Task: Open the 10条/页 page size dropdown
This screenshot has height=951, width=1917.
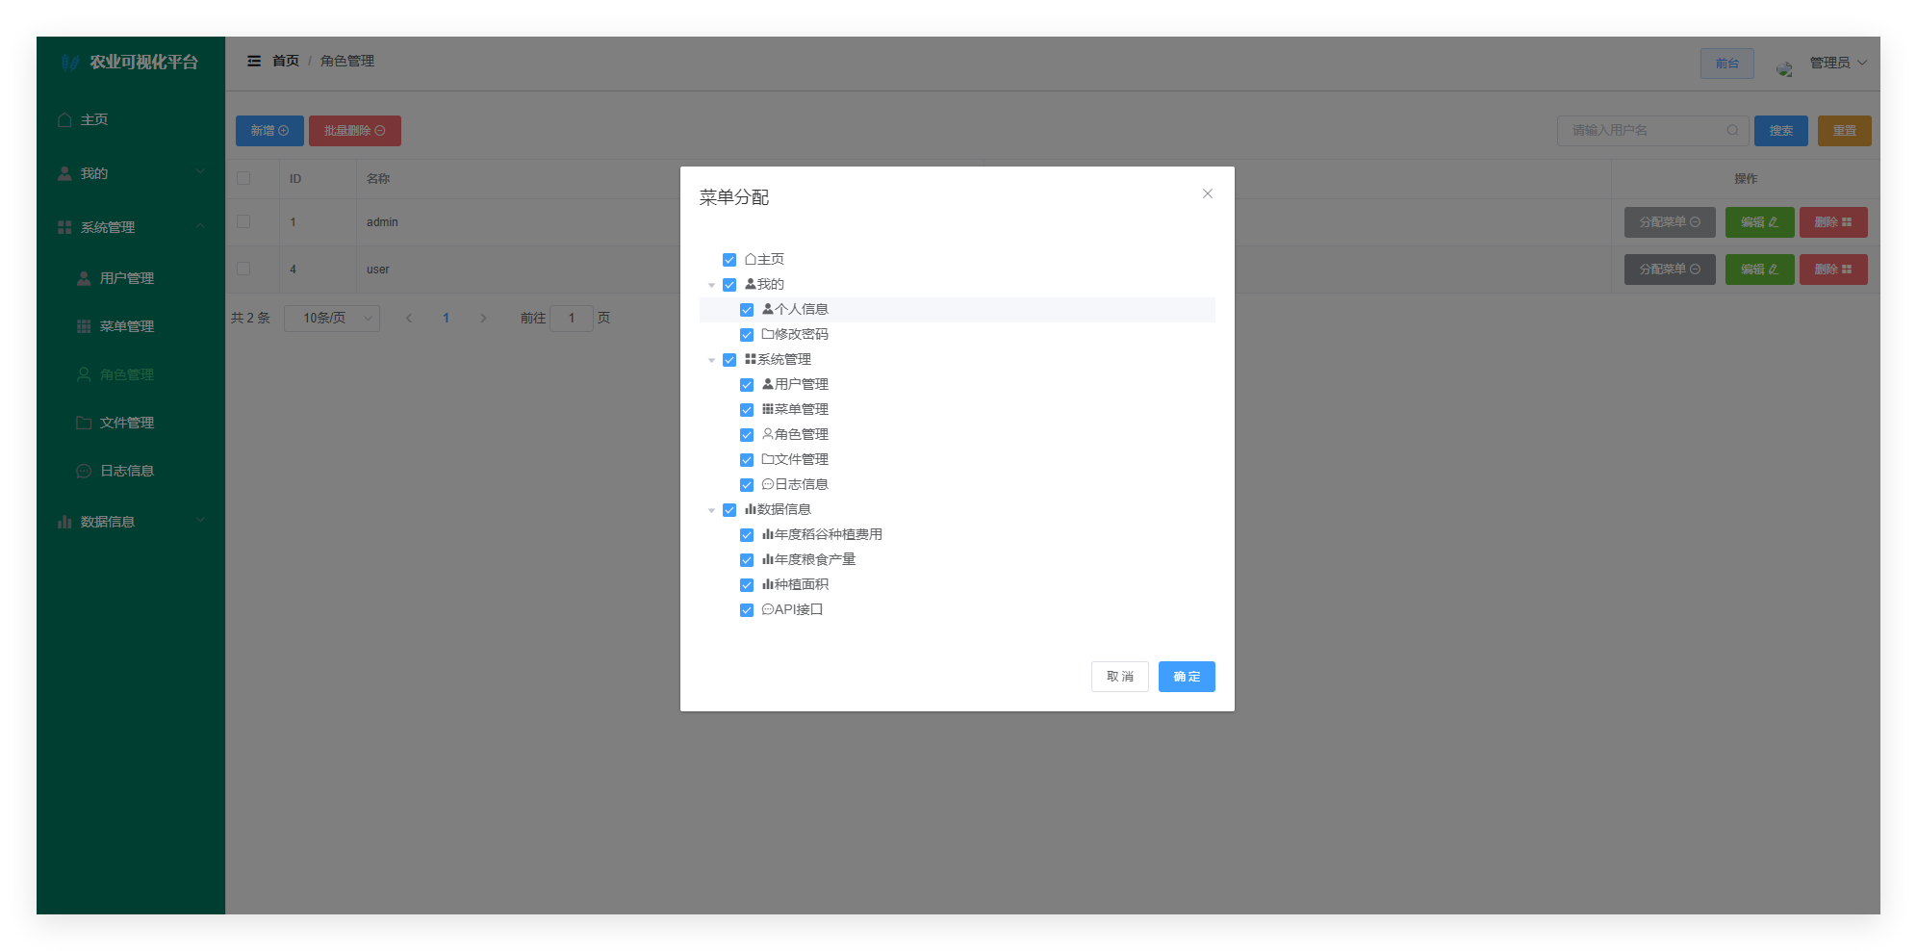Action: click(x=332, y=318)
